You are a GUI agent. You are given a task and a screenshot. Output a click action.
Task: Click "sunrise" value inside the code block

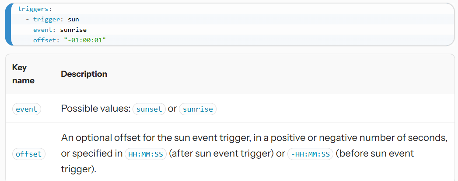pyautogui.click(x=73, y=30)
